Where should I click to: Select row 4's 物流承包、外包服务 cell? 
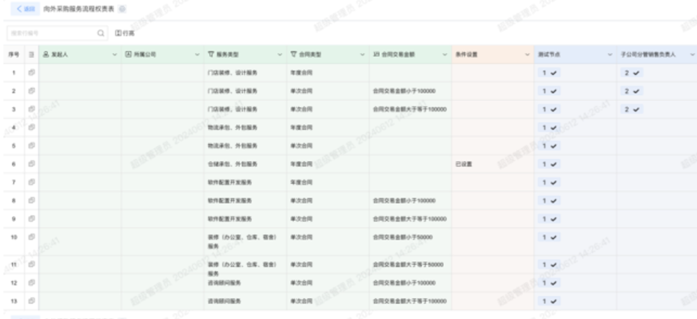[x=245, y=127]
